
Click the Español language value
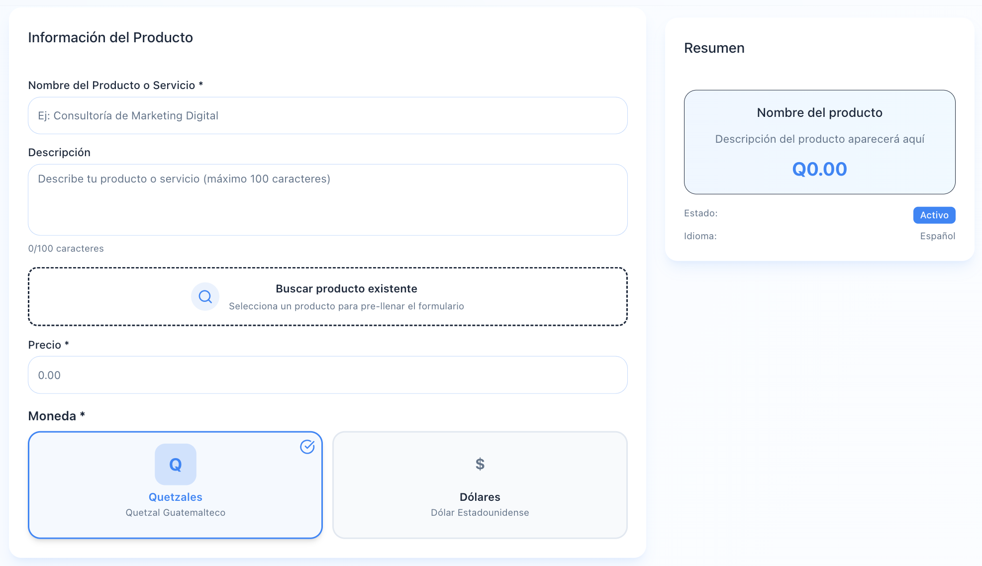pyautogui.click(x=937, y=236)
